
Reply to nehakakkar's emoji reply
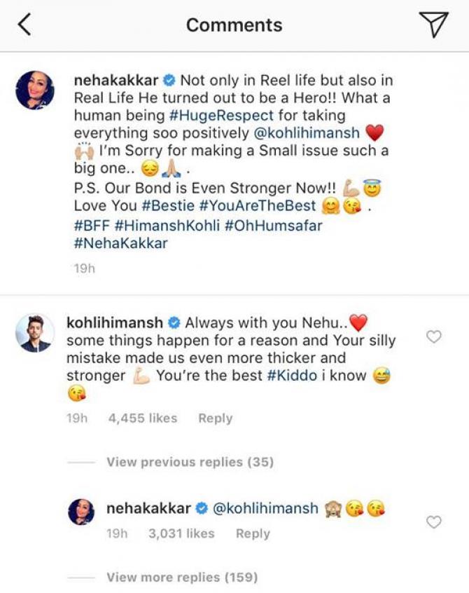coord(253,533)
